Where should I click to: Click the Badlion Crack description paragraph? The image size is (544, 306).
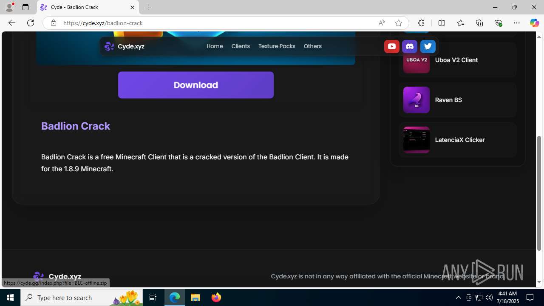pyautogui.click(x=195, y=163)
